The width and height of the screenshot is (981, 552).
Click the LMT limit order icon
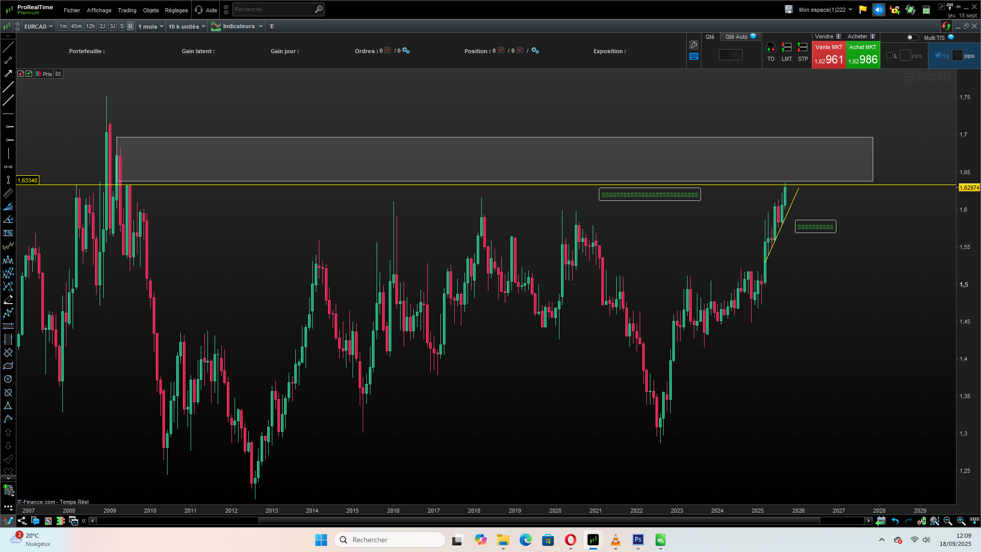coord(786,48)
